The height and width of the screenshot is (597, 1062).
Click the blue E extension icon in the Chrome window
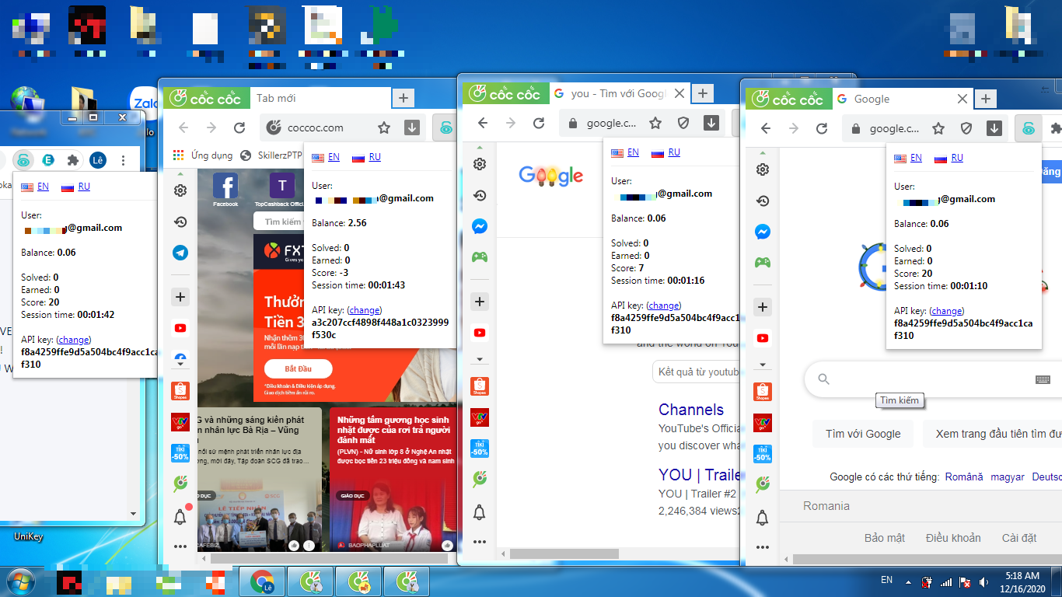[48, 160]
